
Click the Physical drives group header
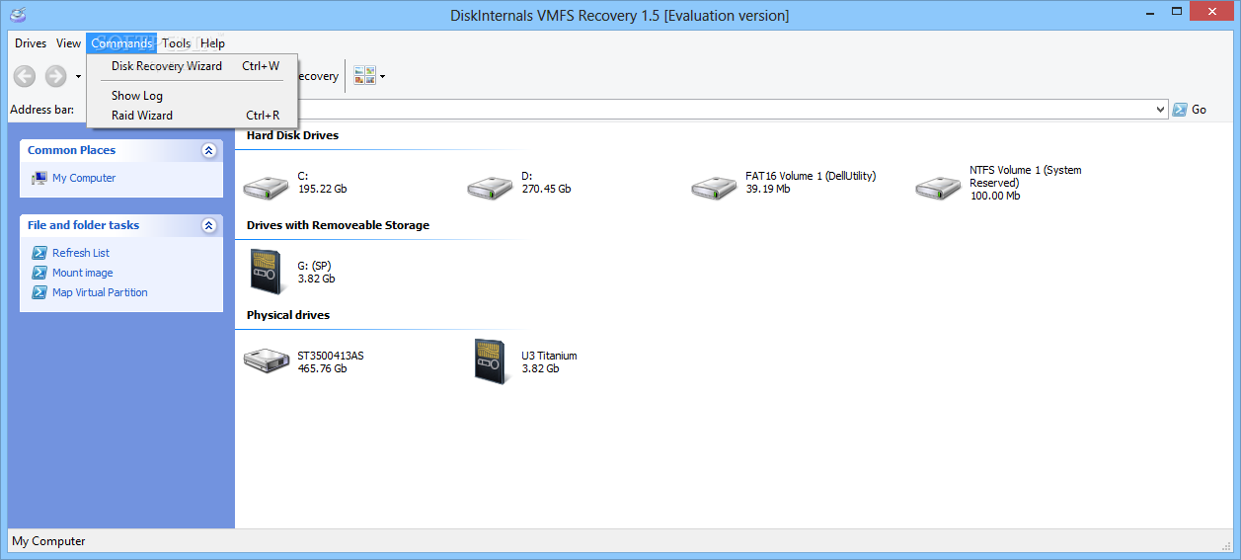[288, 315]
